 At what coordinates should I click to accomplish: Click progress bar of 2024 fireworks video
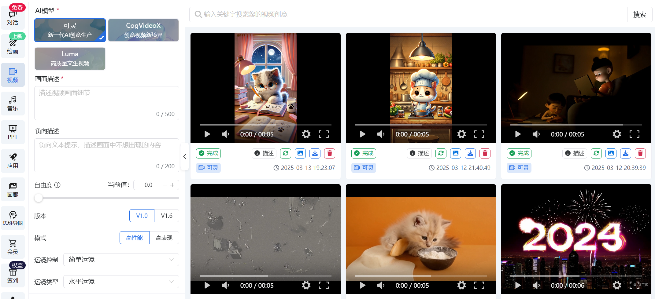[576, 276]
